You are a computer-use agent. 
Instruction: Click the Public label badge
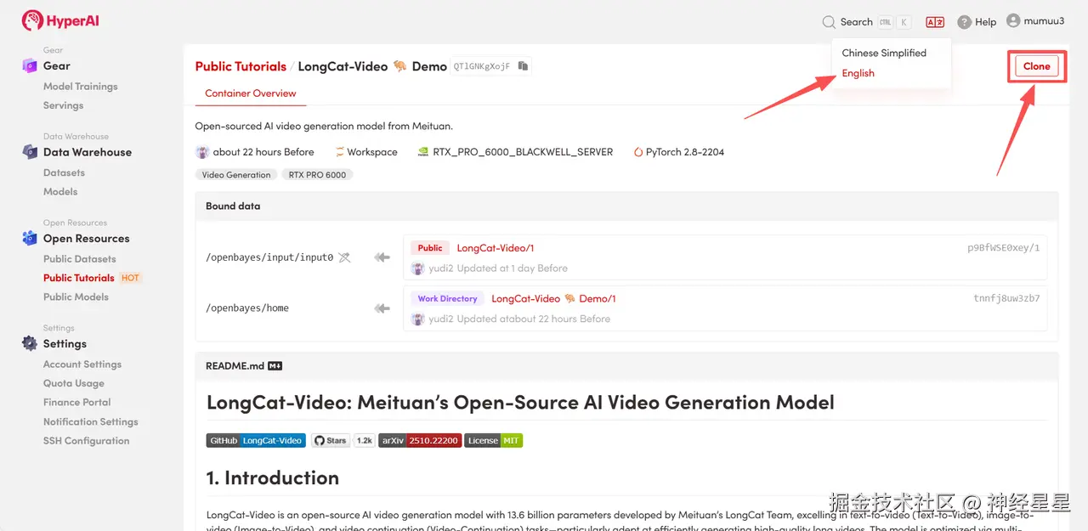(430, 248)
